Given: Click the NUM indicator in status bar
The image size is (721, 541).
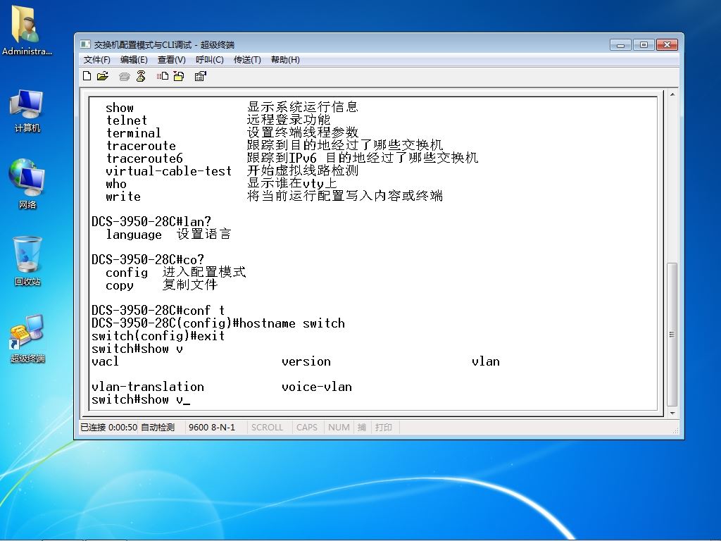Looking at the screenshot, I should [339, 428].
